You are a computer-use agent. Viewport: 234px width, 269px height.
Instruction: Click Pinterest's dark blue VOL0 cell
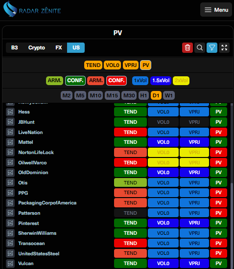point(163,223)
